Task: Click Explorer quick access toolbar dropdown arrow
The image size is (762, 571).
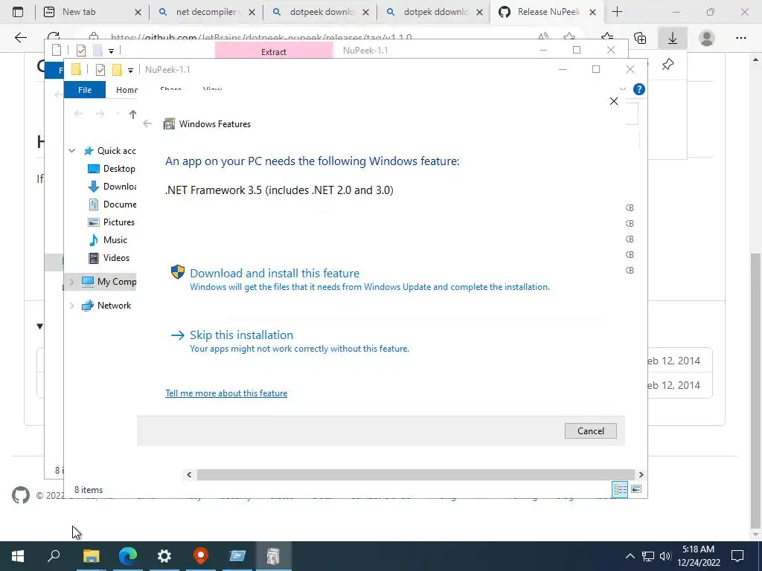Action: pyautogui.click(x=130, y=71)
